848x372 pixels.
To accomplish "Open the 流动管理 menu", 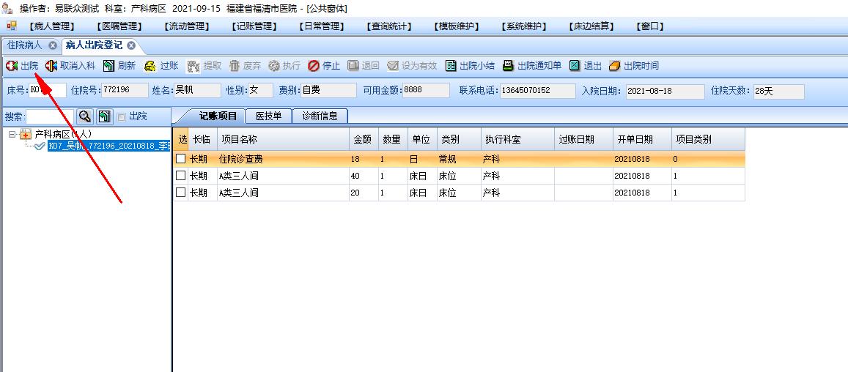I will pyautogui.click(x=187, y=26).
